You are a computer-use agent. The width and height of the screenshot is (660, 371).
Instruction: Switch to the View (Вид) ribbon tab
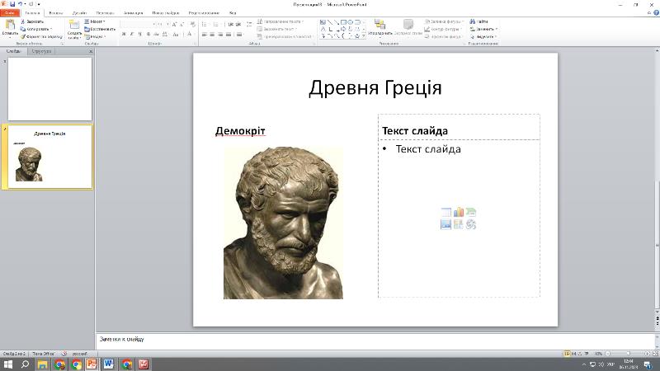point(233,13)
